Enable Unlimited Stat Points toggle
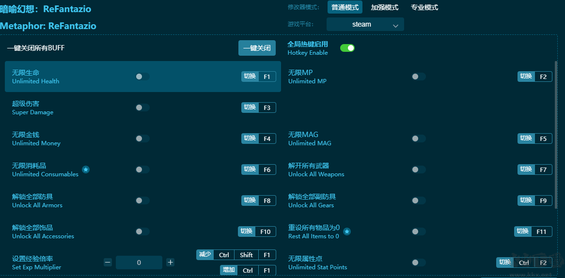Screen dimensions: 565x278 pos(419,263)
